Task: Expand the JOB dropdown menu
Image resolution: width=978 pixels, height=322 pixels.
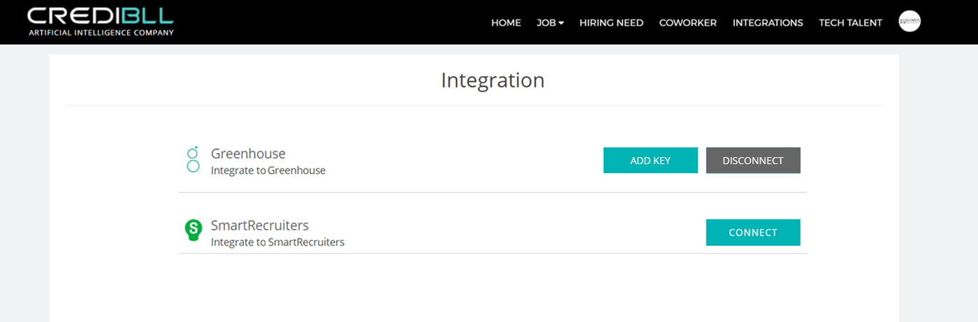Action: (x=550, y=22)
